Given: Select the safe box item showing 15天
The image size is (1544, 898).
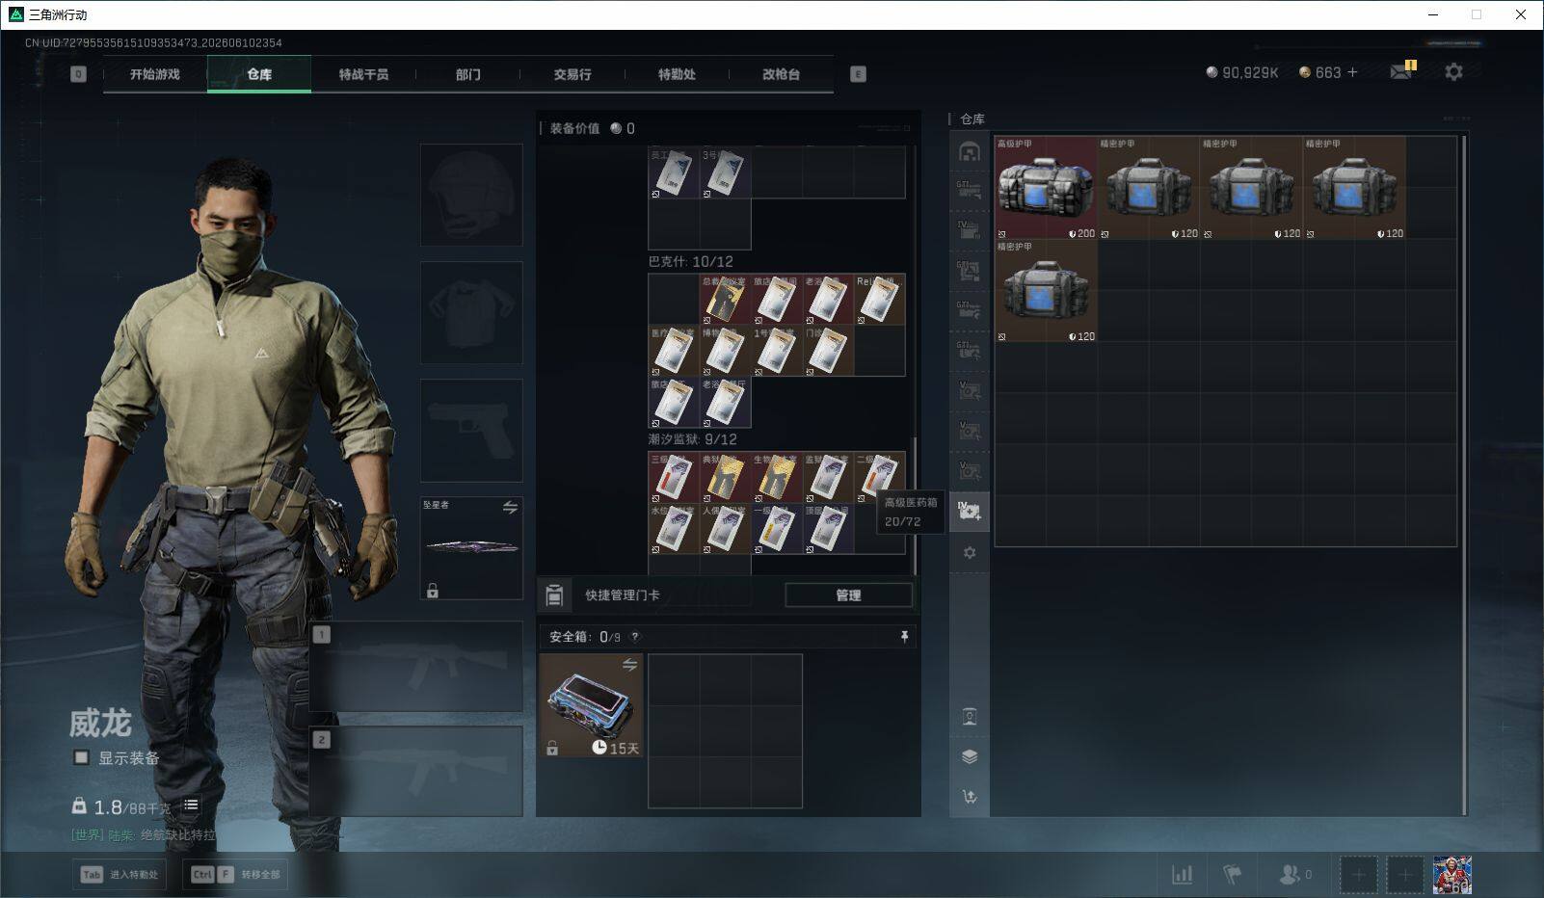Looking at the screenshot, I should click(x=592, y=705).
